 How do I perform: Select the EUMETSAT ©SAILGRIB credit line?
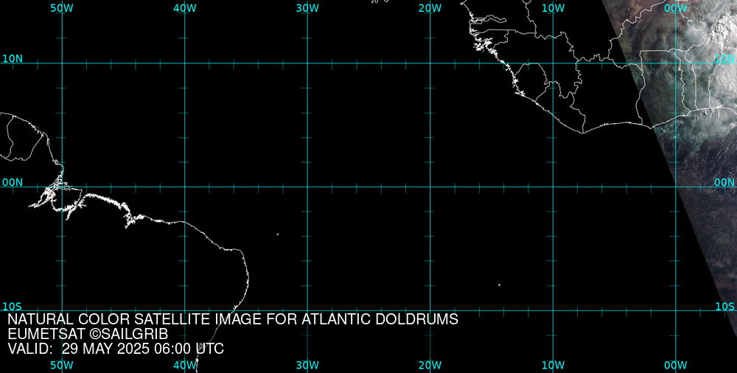(x=88, y=335)
